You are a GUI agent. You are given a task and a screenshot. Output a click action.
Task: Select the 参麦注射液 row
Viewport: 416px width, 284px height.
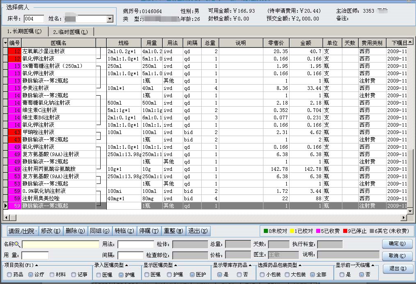(x=205, y=88)
